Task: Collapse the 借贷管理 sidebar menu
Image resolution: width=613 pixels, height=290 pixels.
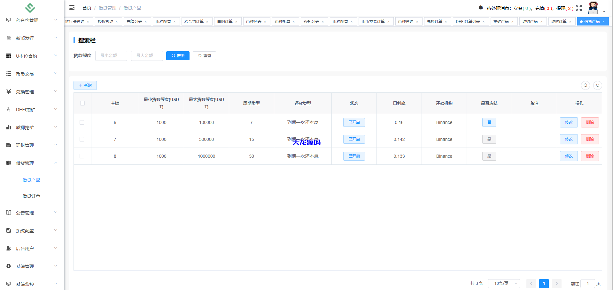Action: click(x=26, y=163)
